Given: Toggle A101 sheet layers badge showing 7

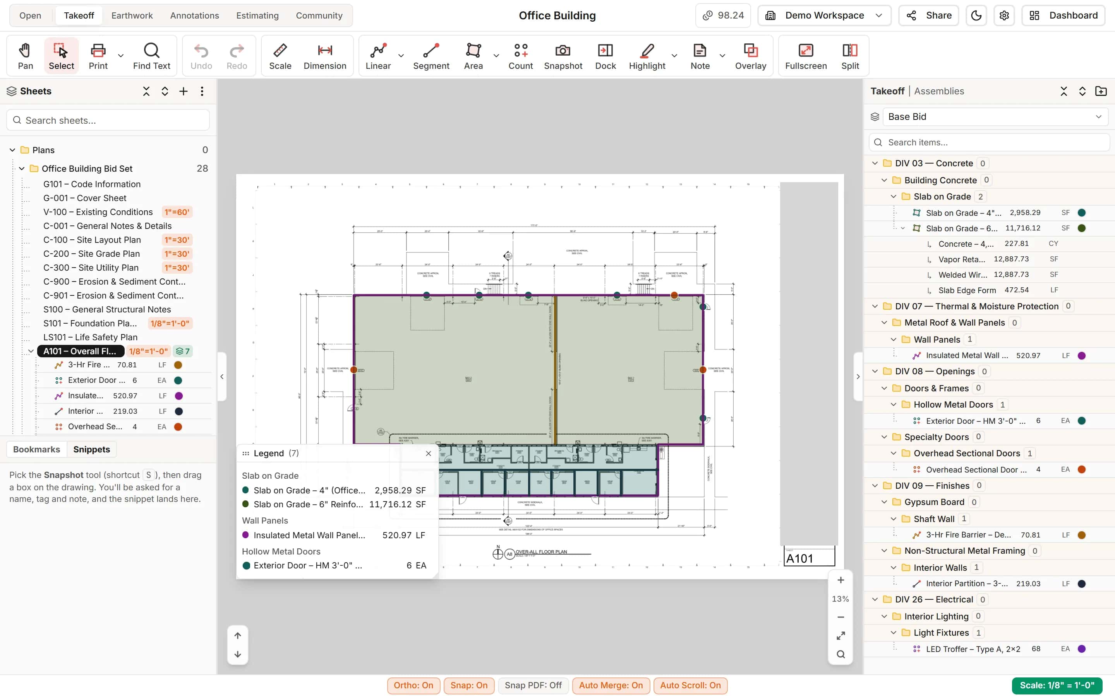Looking at the screenshot, I should click(x=183, y=351).
